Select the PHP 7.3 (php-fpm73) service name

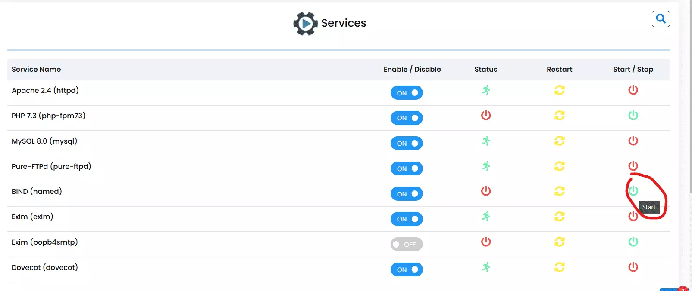point(49,116)
